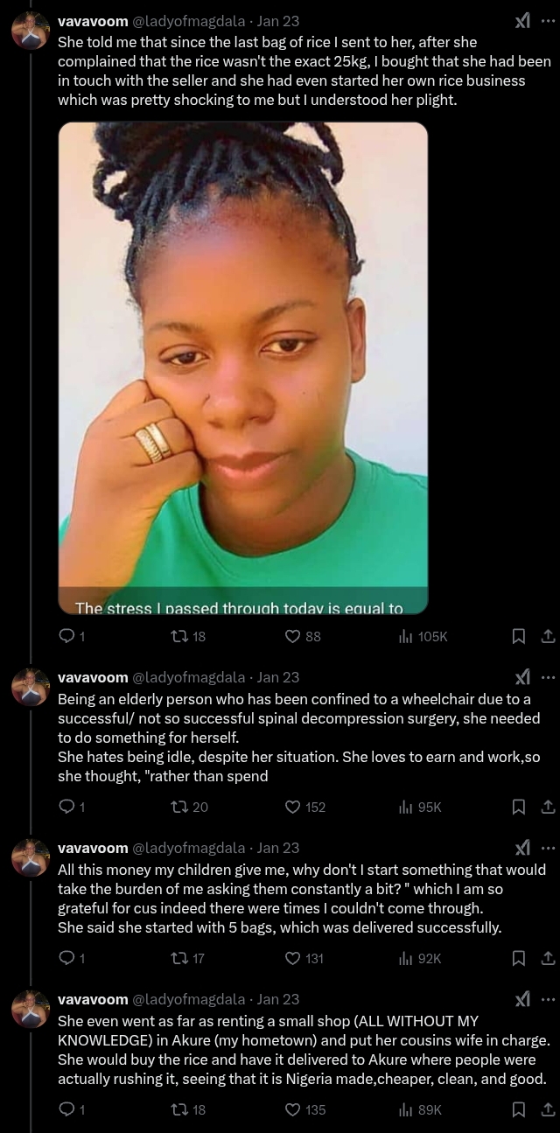View analytics showing 105K views
Viewport: 560px width, 1133px height.
(x=406, y=637)
